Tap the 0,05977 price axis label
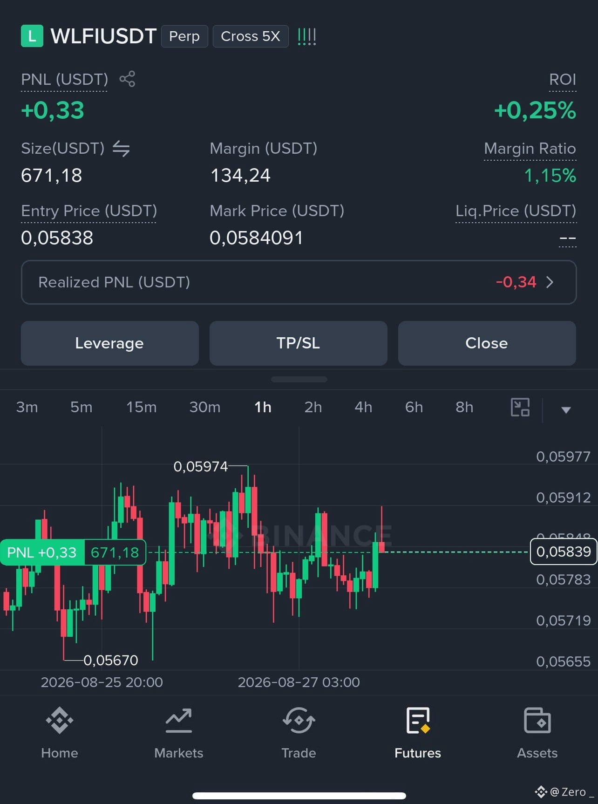 (x=564, y=457)
